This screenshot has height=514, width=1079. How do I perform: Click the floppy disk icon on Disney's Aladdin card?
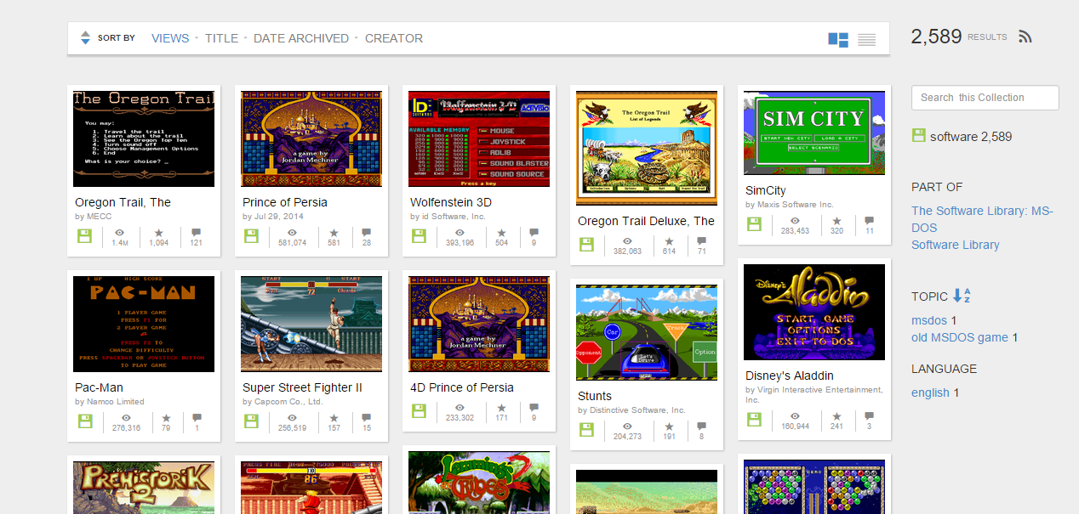(x=754, y=419)
